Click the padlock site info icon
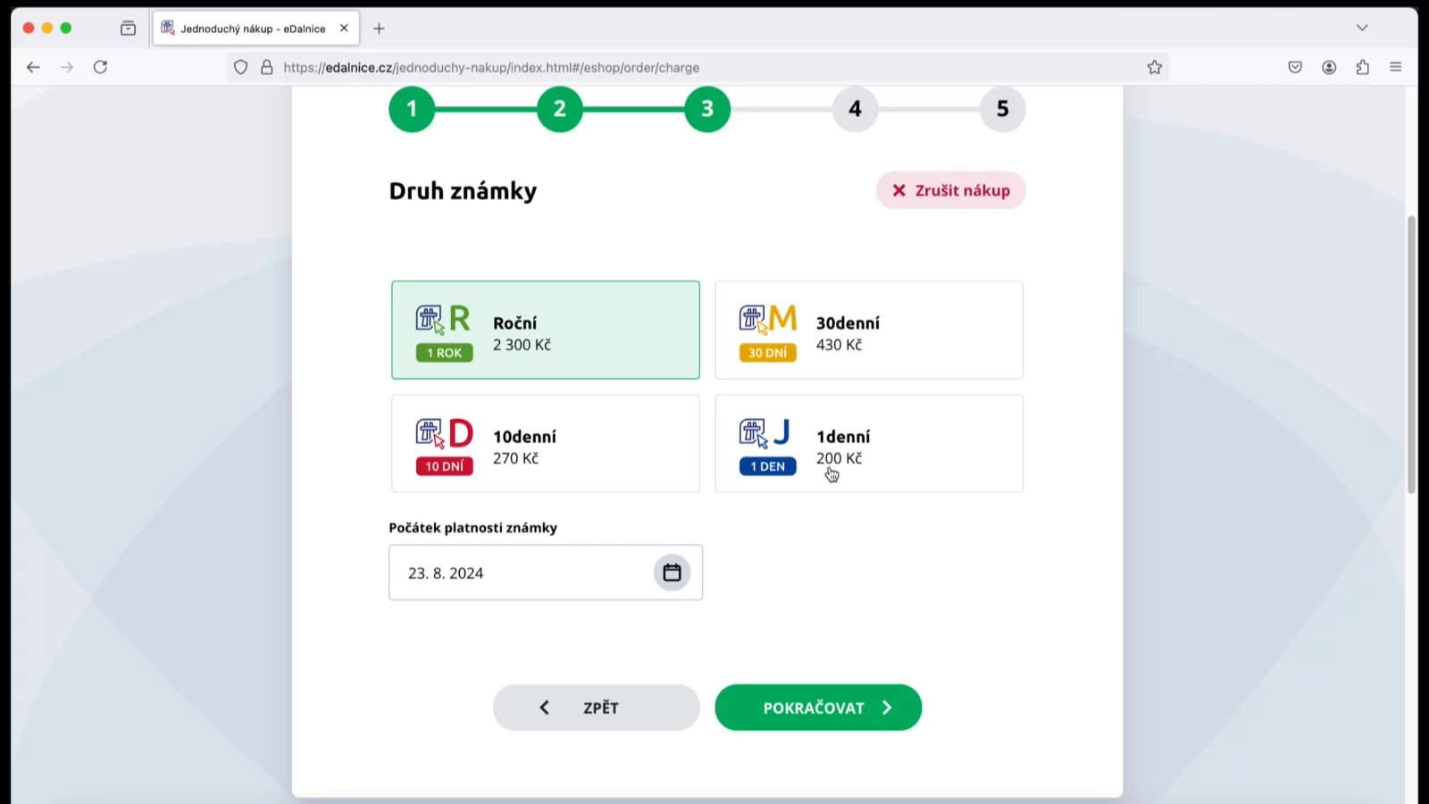The height and width of the screenshot is (804, 1429). click(x=266, y=67)
